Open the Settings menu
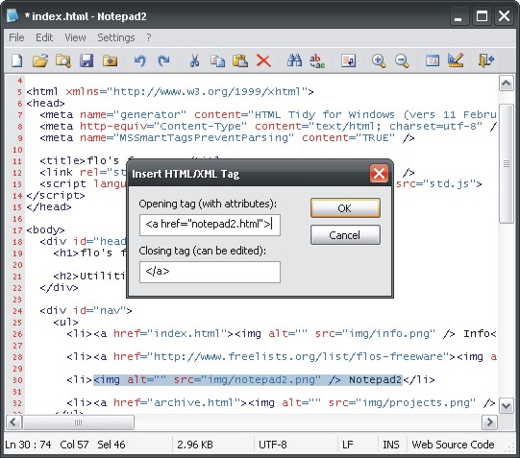 pos(116,37)
